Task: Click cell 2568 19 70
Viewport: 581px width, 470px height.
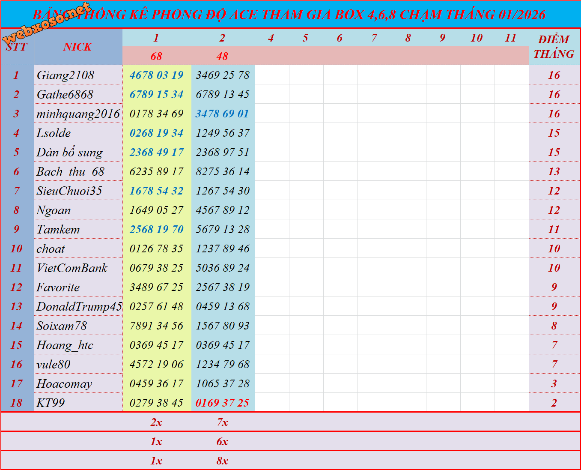Action: (x=157, y=229)
